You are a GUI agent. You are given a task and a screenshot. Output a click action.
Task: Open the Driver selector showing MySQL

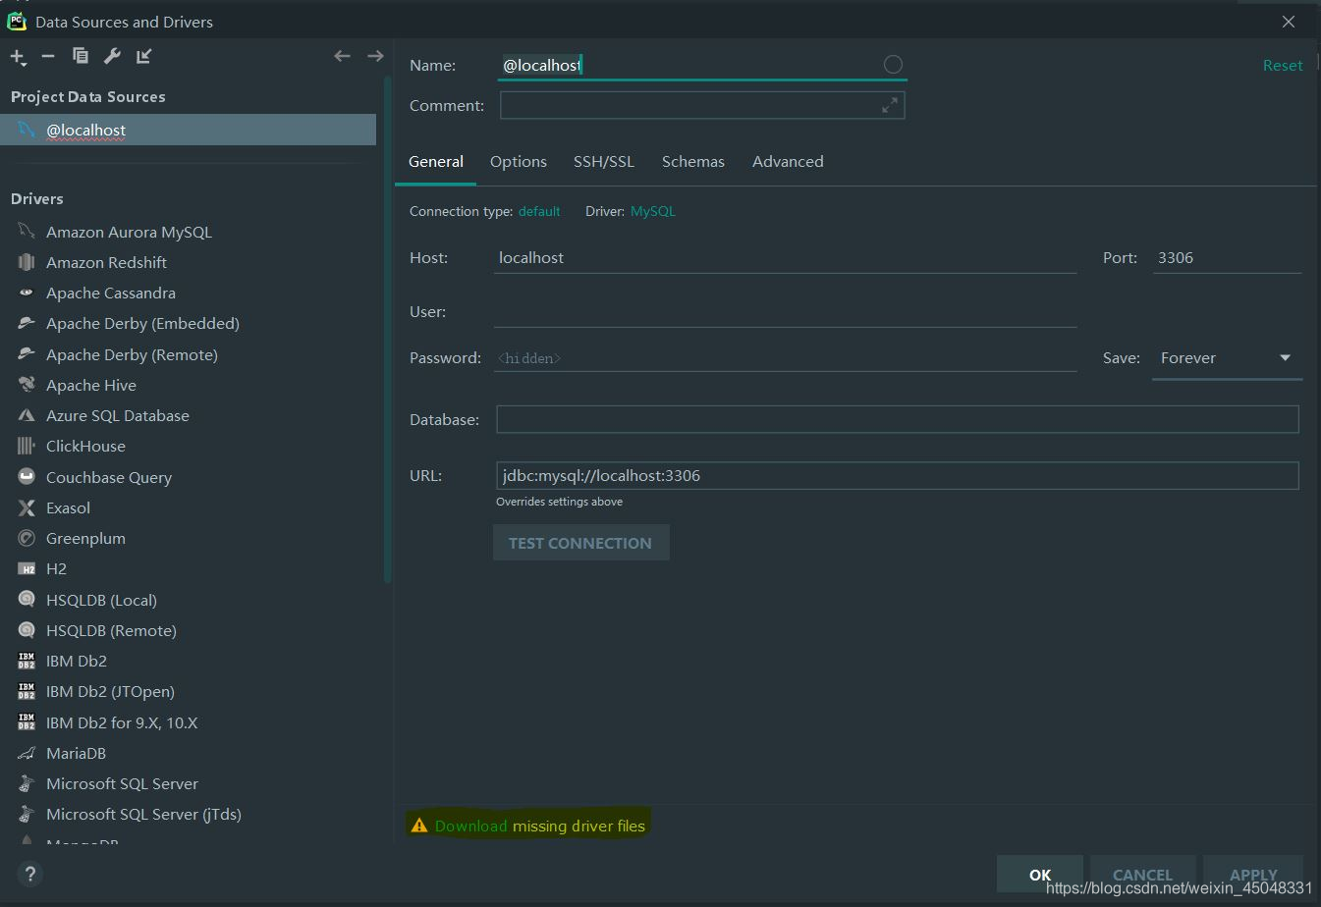(652, 210)
